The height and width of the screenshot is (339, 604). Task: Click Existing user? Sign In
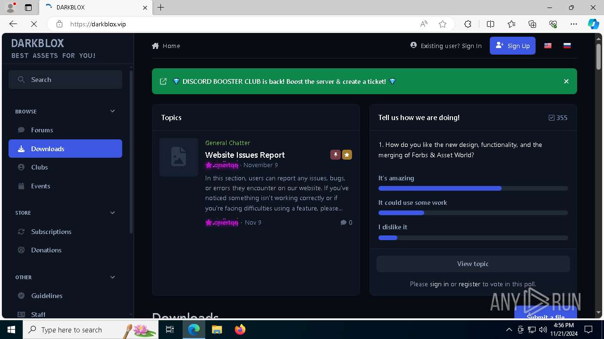tap(446, 46)
